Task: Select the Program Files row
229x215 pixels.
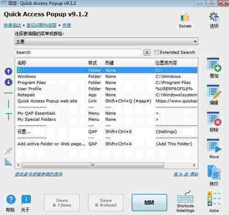Action: tap(107, 82)
